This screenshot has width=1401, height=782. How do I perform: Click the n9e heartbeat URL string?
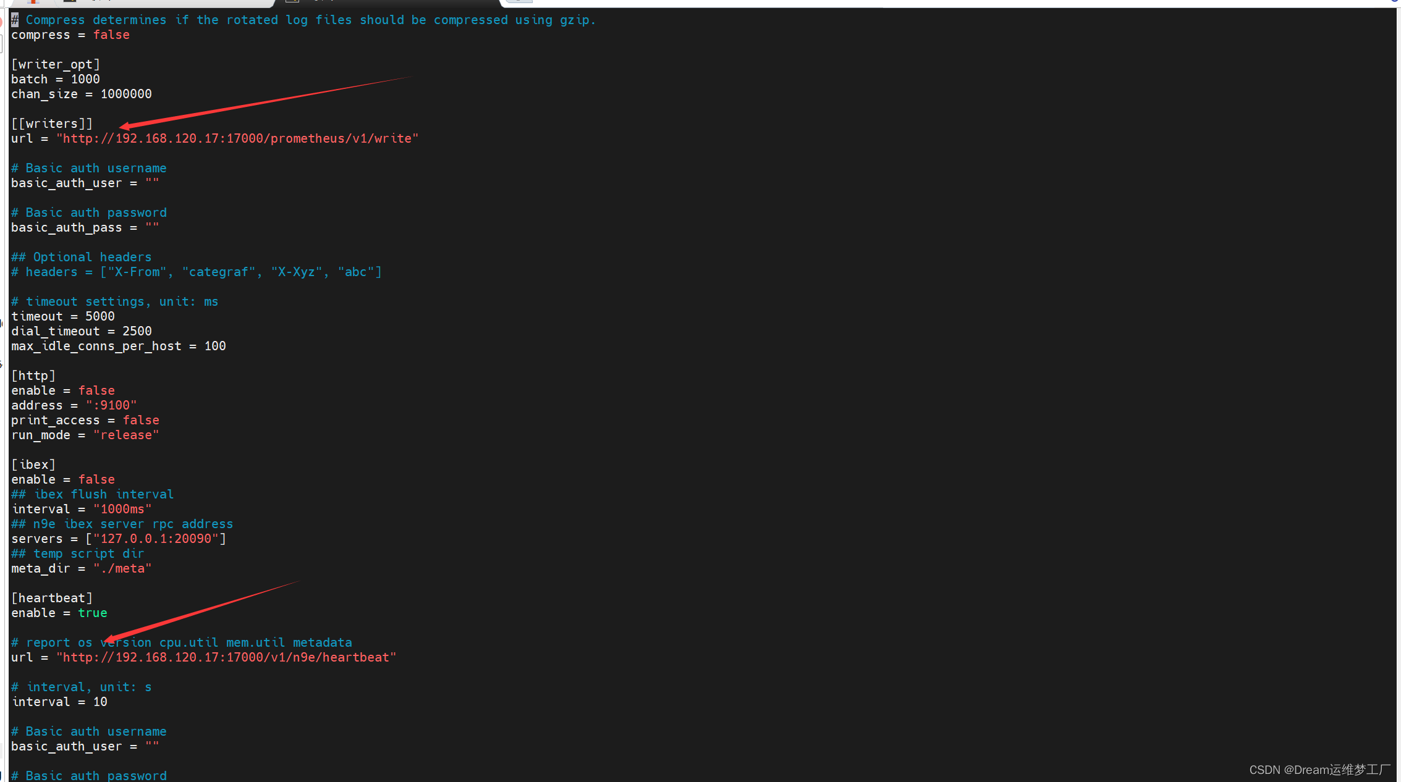(226, 657)
